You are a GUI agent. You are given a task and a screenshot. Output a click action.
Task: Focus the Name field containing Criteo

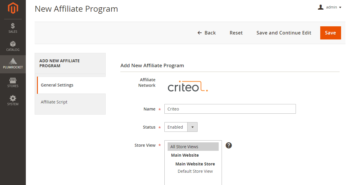click(230, 109)
